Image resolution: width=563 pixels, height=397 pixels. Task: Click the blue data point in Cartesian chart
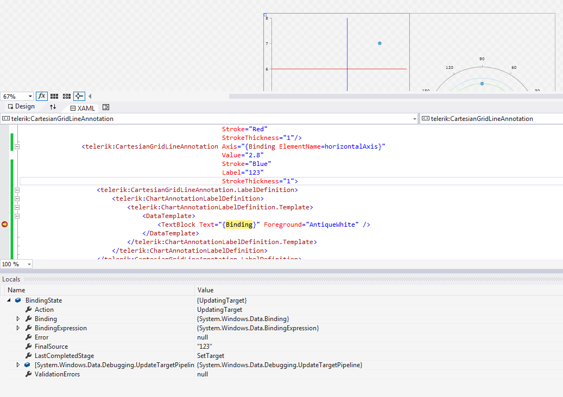(x=379, y=43)
